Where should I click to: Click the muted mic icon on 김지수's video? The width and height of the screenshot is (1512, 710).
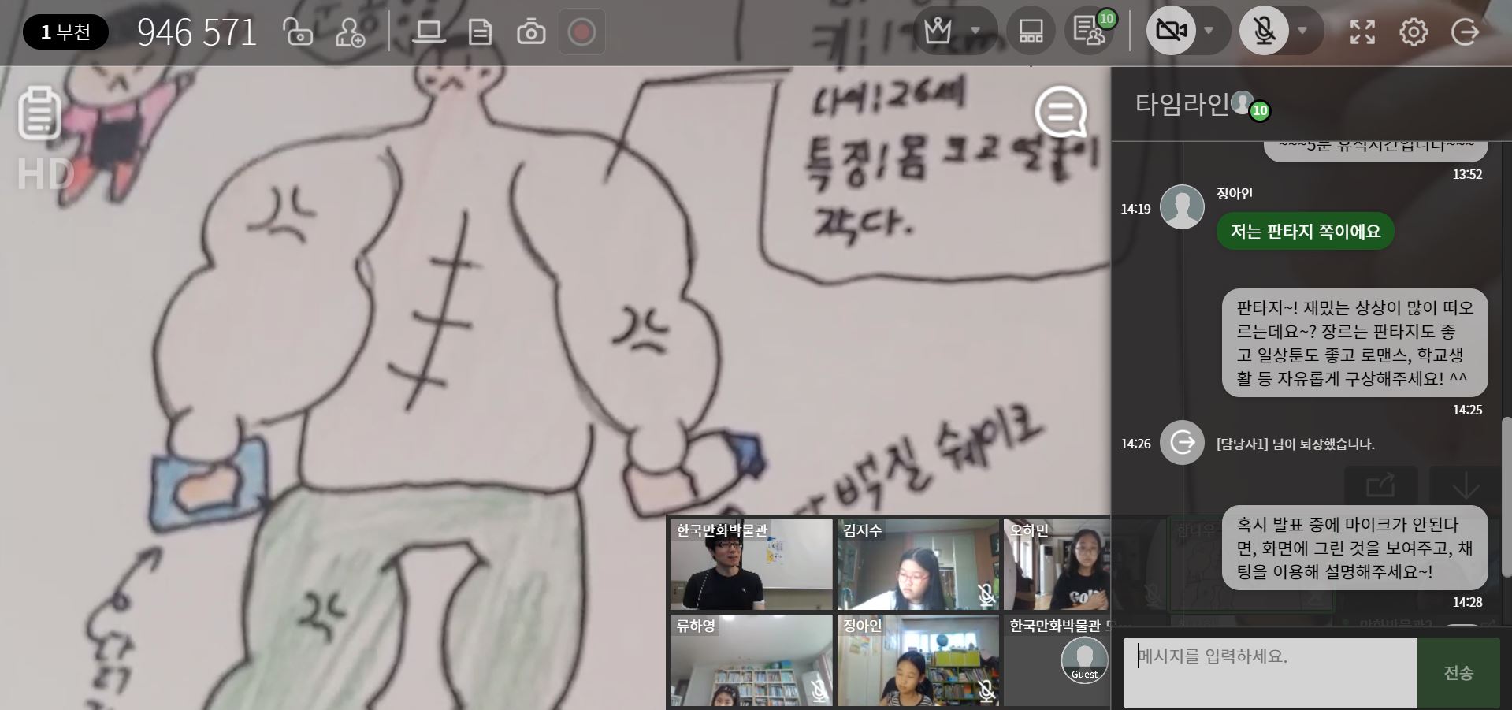[x=986, y=595]
